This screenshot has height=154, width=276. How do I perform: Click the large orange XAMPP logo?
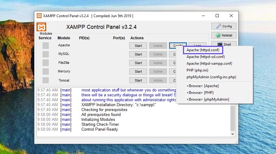(41, 27)
